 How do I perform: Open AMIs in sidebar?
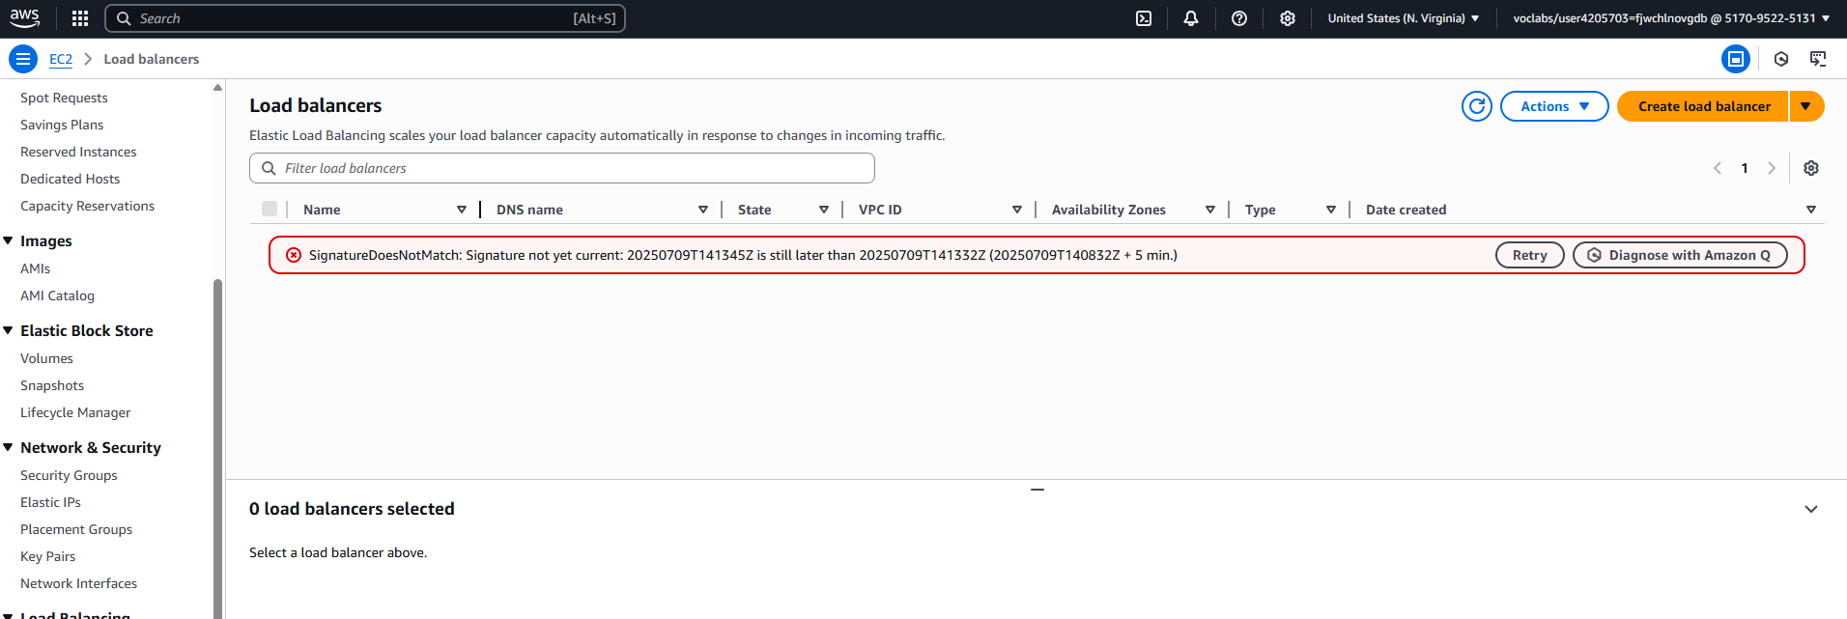(35, 268)
